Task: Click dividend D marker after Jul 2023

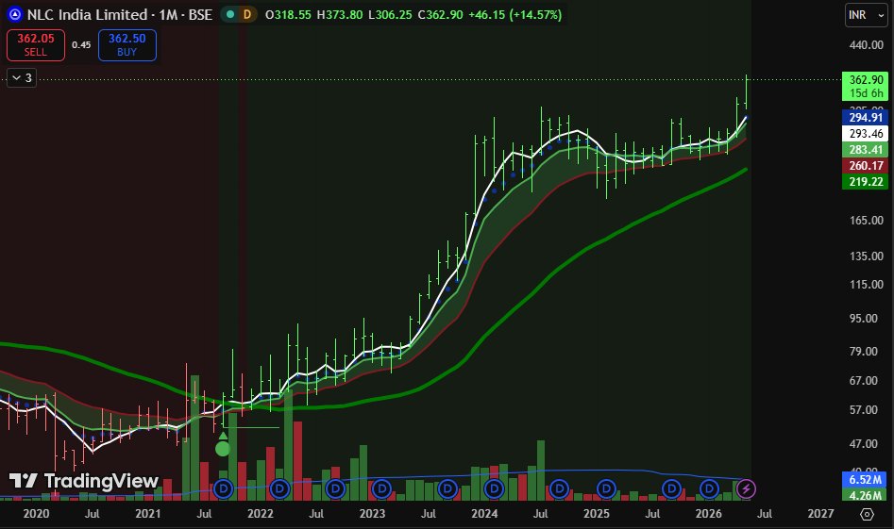Action: point(447,488)
